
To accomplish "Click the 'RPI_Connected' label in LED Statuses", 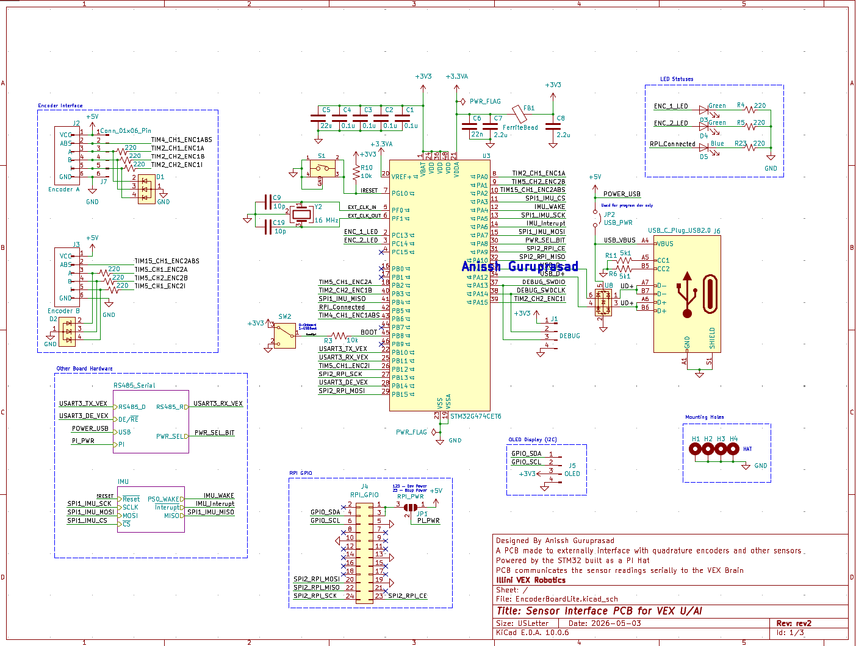I will click(x=672, y=144).
